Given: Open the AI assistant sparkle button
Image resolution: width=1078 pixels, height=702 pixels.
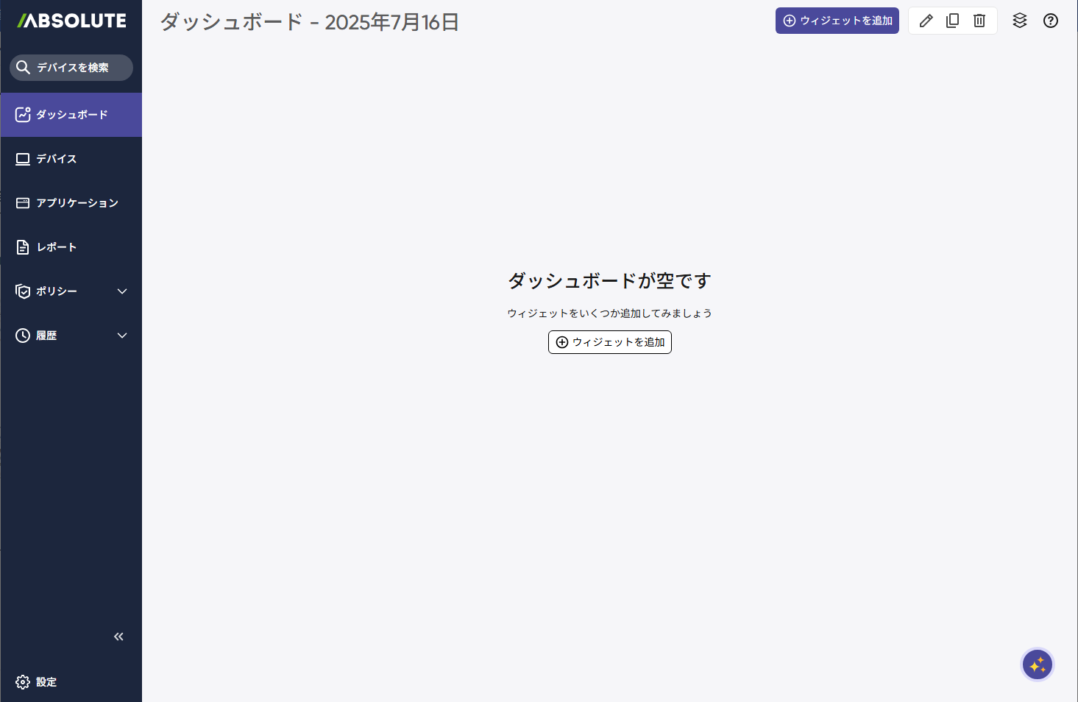Looking at the screenshot, I should pyautogui.click(x=1038, y=665).
